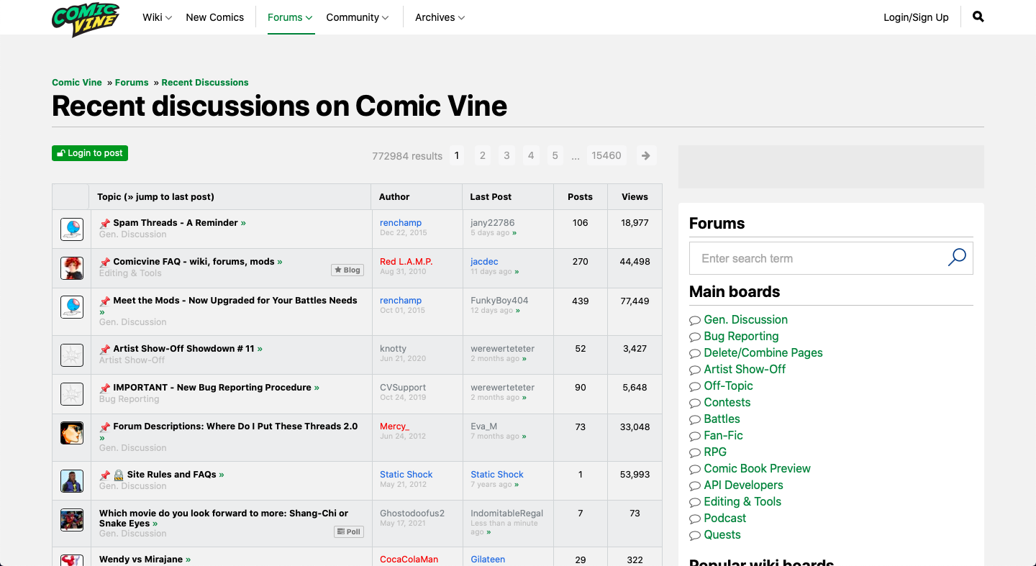Open RPG board link

(x=715, y=452)
